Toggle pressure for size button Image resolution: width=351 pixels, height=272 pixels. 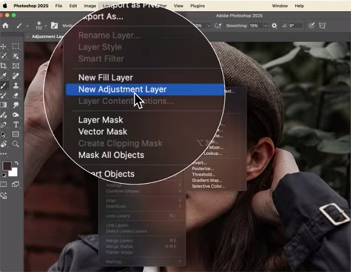[311, 26]
